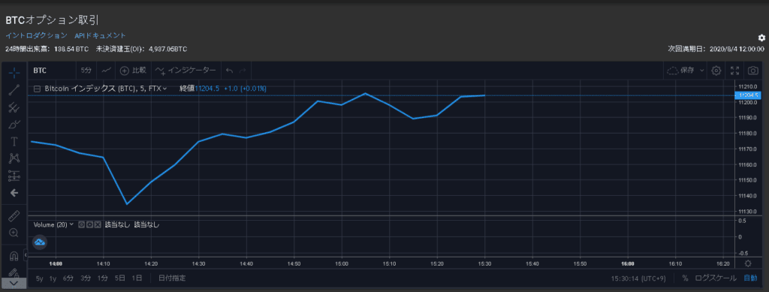Toggle the 自動 auto scale
This screenshot has height=292, width=769.
tap(750, 278)
